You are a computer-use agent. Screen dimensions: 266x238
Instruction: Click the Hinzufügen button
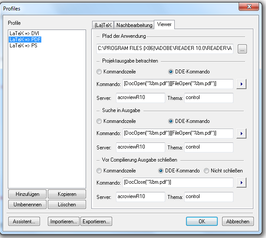[27, 194]
